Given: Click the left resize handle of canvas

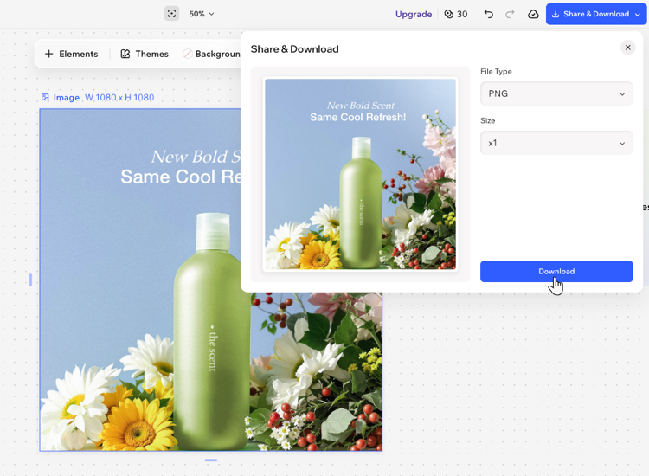Looking at the screenshot, I should (30, 280).
